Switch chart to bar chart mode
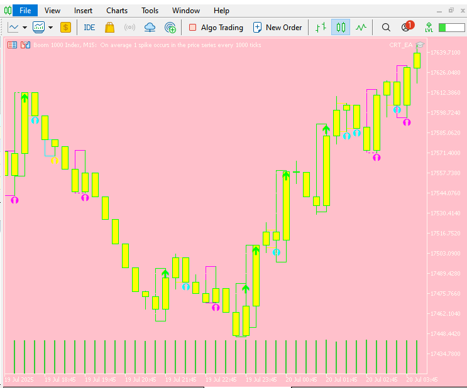Viewport: 467px width, 388px height. pos(321,28)
